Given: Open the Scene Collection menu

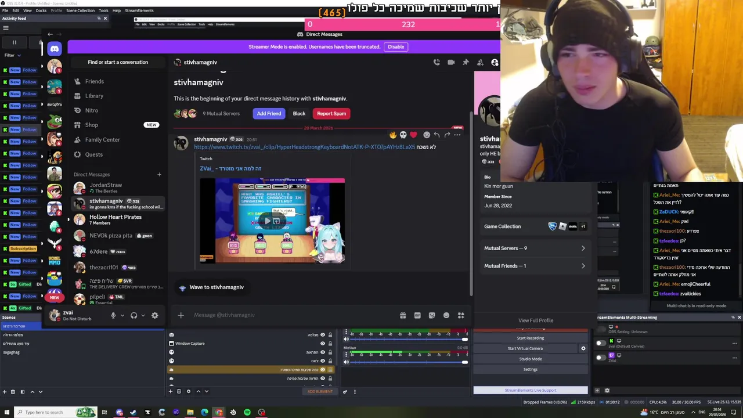Looking at the screenshot, I should (x=80, y=10).
